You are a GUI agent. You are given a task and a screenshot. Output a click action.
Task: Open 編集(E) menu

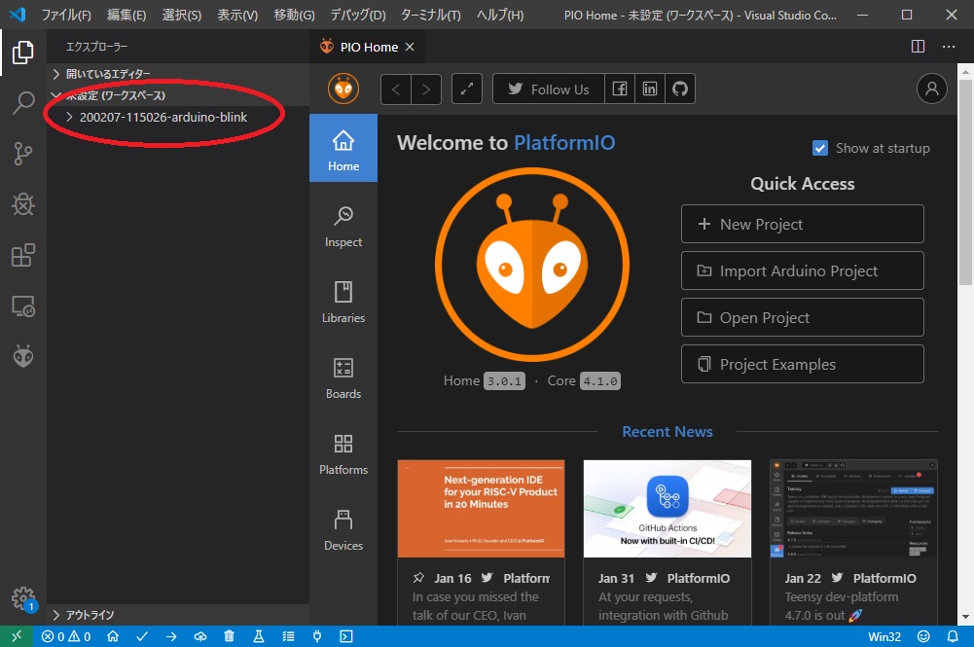pos(126,15)
